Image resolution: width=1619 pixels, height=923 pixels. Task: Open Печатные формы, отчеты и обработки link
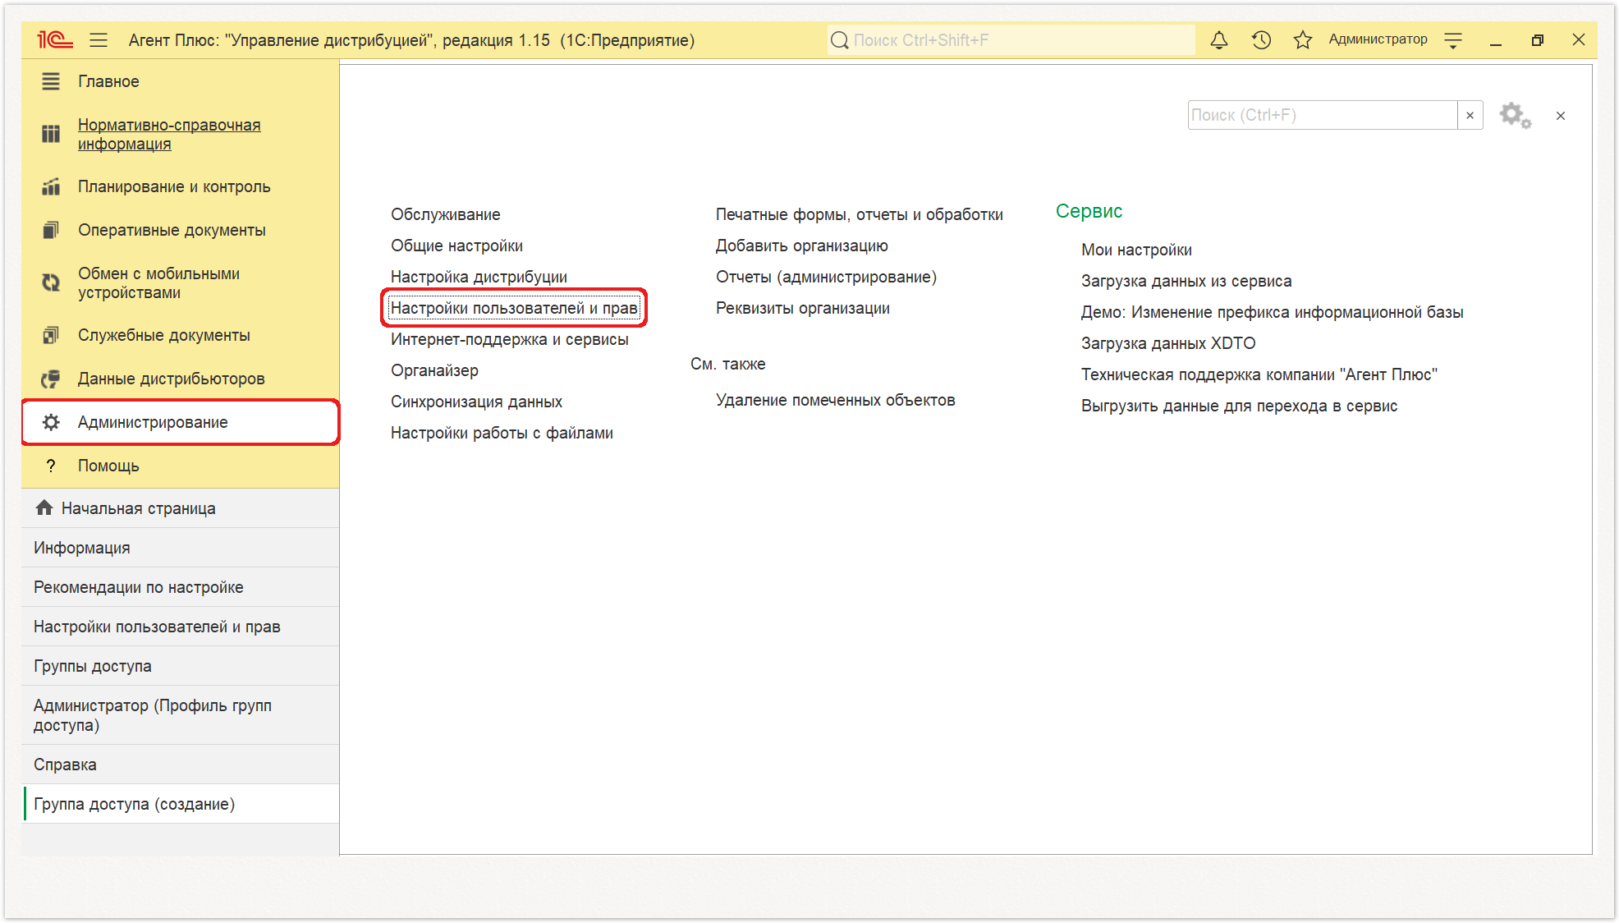tap(859, 214)
